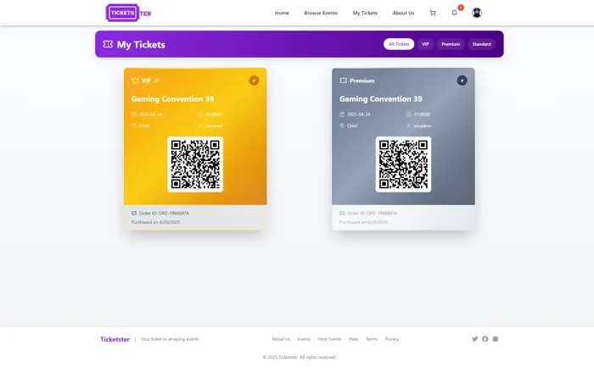Click 'Your ticket to amazing events' tagline
594x368 pixels.
170,339
